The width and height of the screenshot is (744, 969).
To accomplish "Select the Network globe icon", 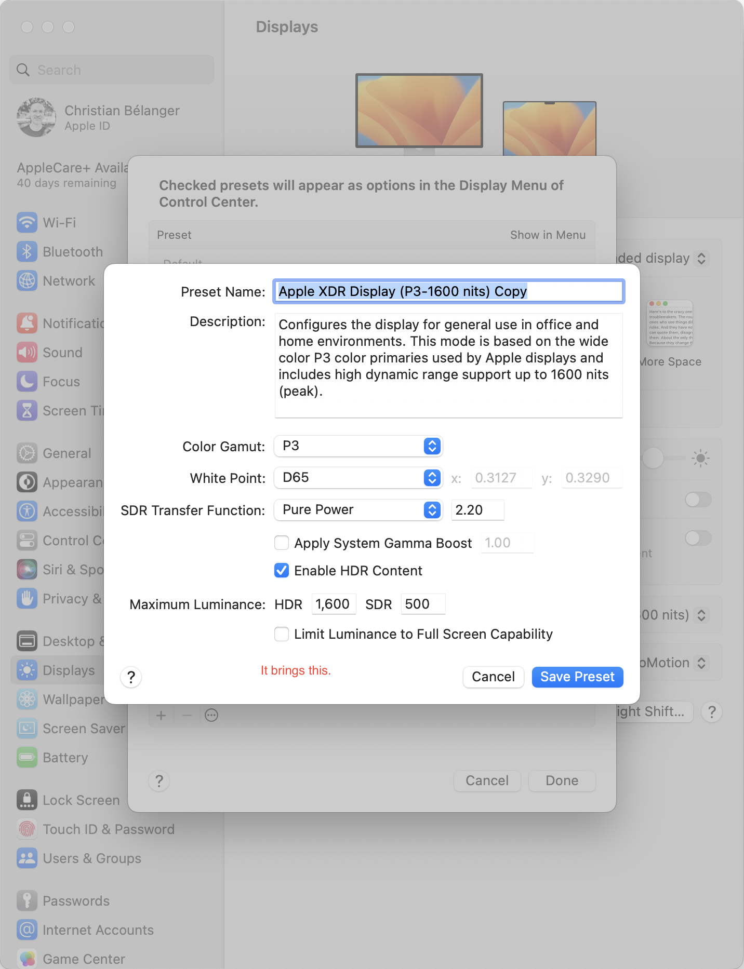I will click(x=27, y=281).
